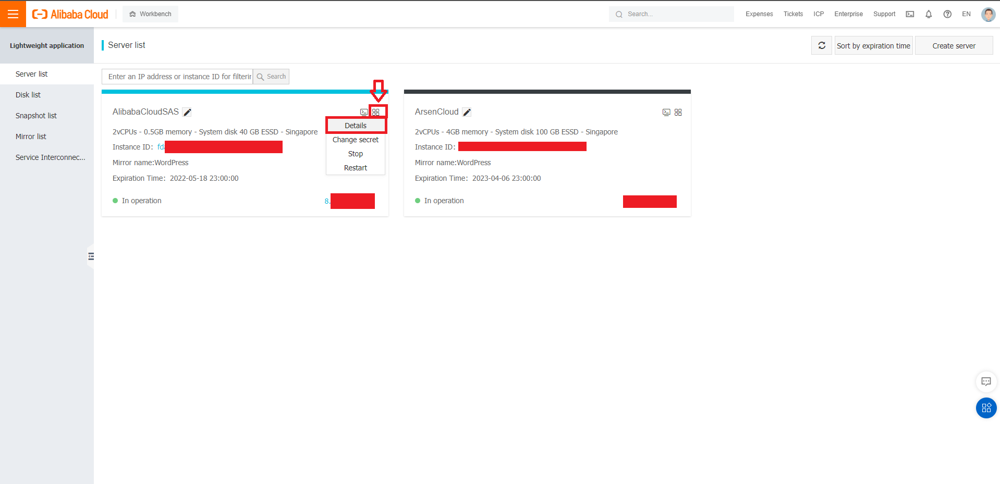This screenshot has width=1000, height=484.
Task: Open Disk list in sidebar
Action: point(47,95)
